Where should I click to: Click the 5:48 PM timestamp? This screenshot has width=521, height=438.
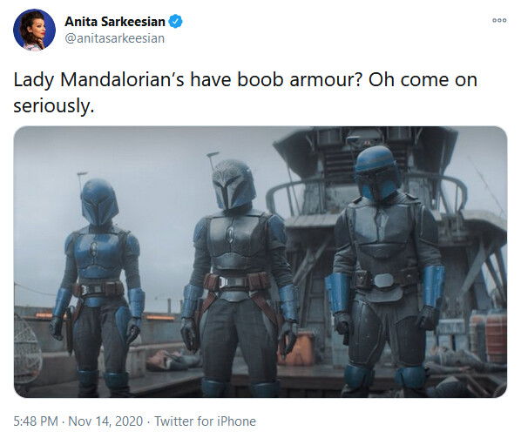tap(36, 421)
